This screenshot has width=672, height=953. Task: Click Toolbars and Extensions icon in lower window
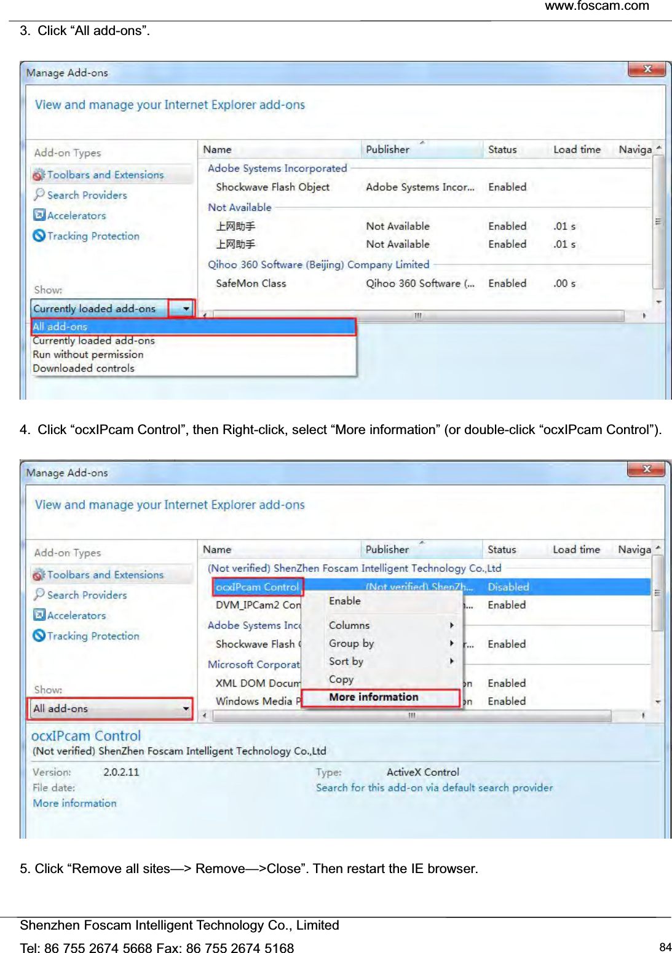point(39,574)
